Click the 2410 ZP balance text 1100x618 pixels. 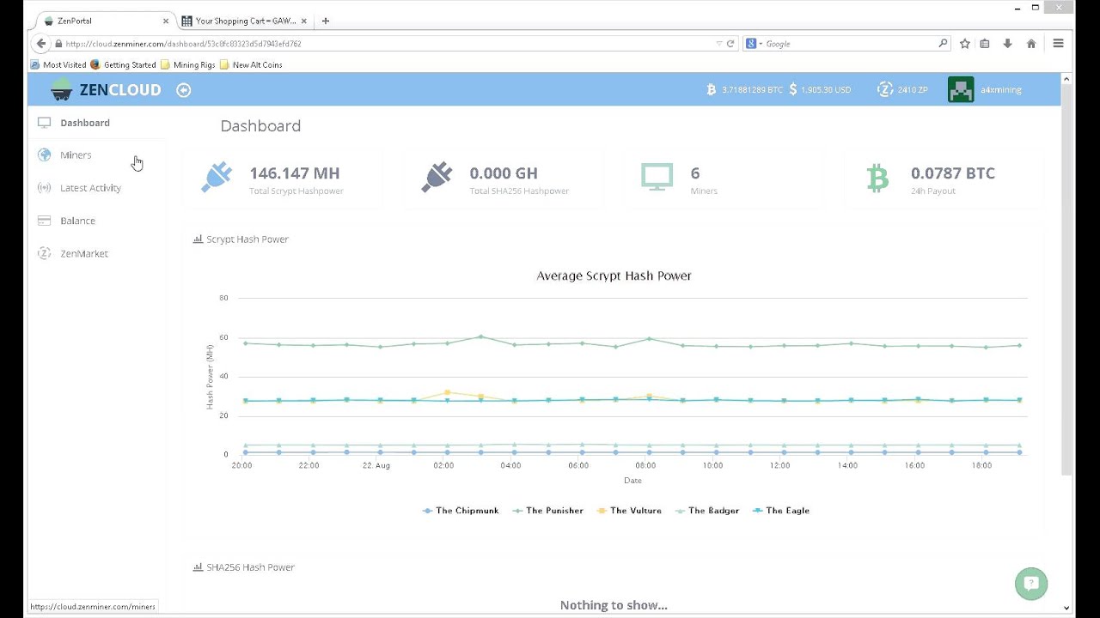point(913,90)
